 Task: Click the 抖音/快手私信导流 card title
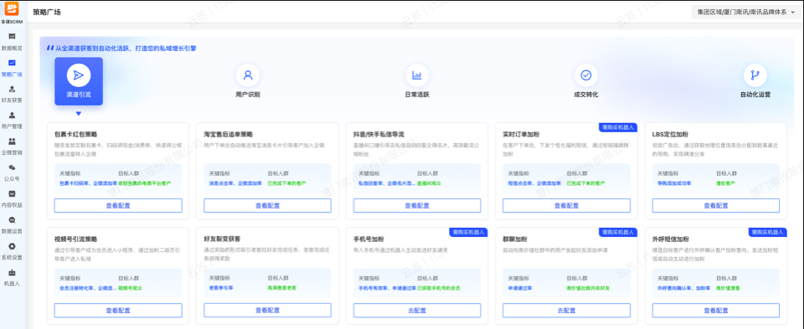coord(379,134)
